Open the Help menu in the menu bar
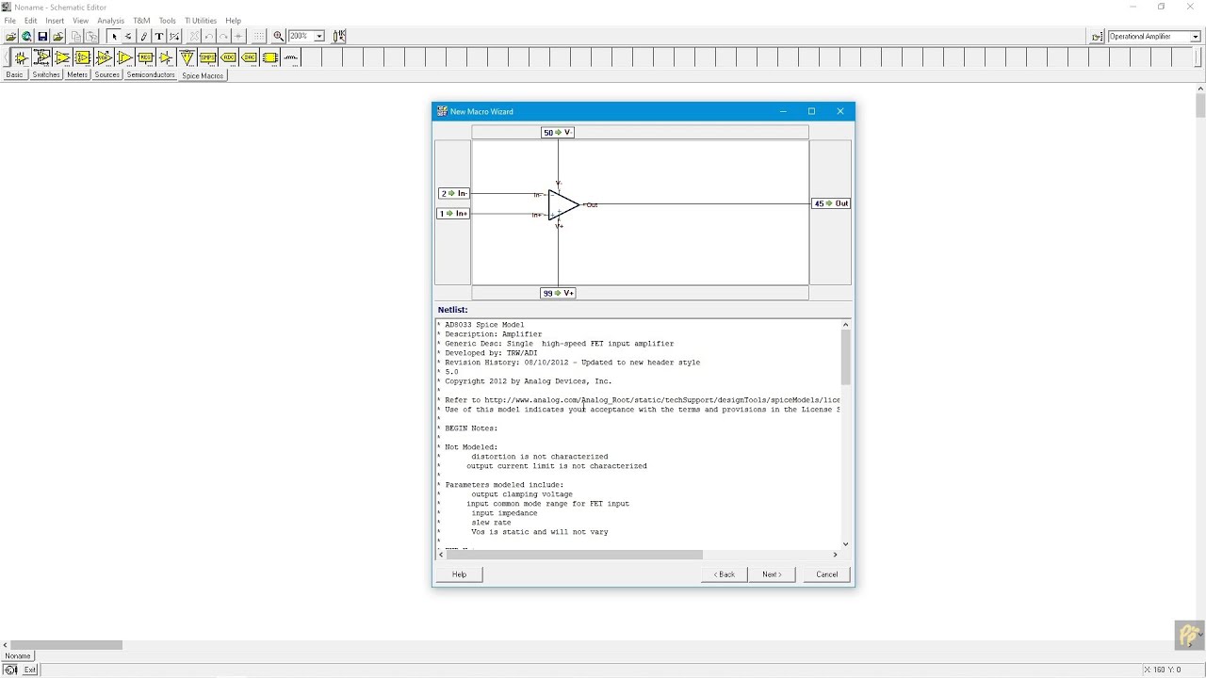The height and width of the screenshot is (678, 1206). click(233, 20)
